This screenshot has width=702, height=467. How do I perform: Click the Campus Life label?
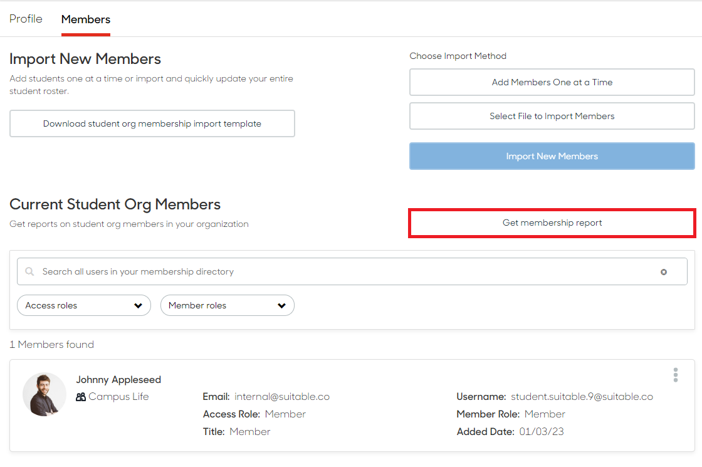tap(118, 397)
